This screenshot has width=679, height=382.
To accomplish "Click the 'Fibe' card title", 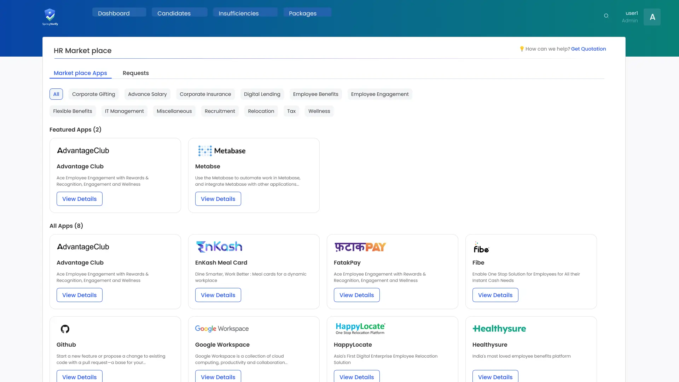I will click(478, 262).
